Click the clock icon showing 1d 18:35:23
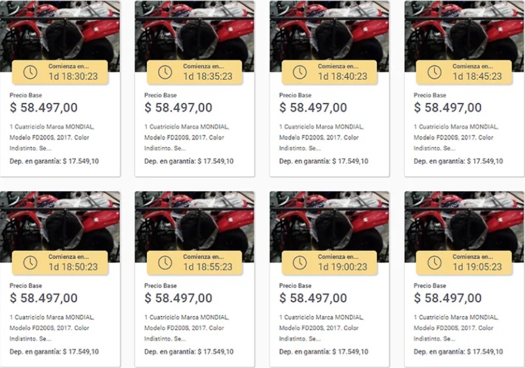Screen dimensions: 525x368 coord(165,72)
